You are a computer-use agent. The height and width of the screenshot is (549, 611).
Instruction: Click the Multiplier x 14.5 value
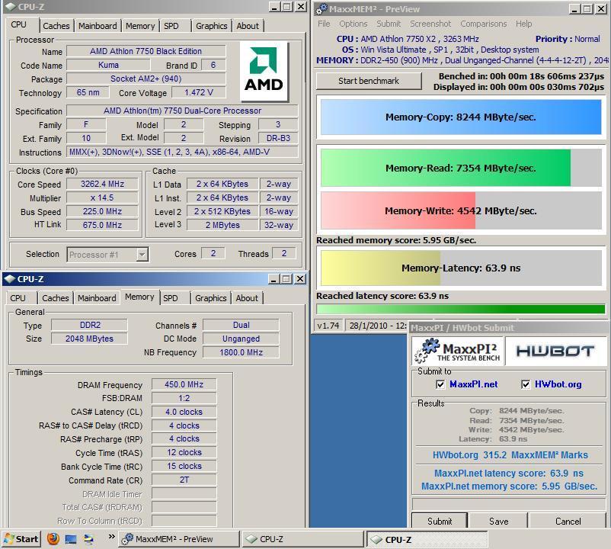coord(102,197)
